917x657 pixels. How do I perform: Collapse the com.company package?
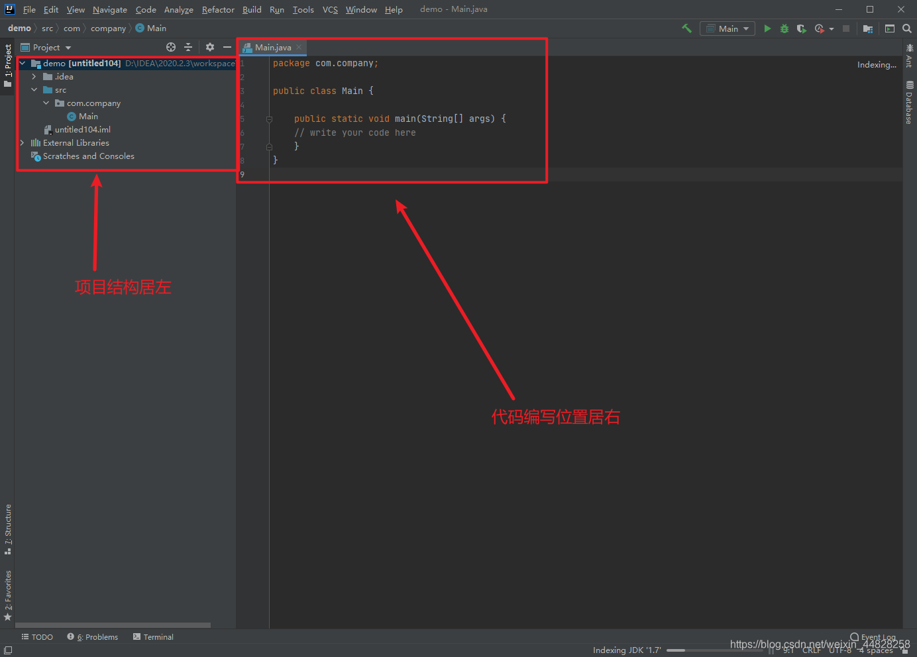pos(46,103)
